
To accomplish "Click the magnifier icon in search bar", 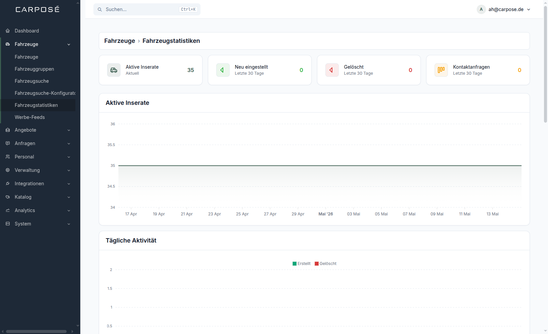I will 100,9.
